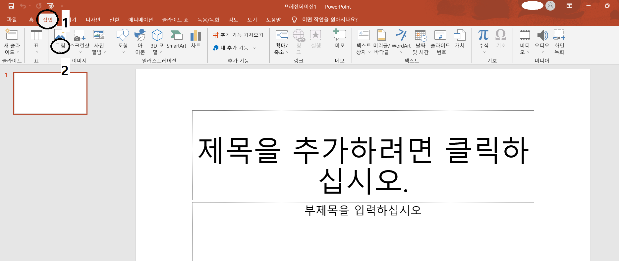Click the 텍스트 상자 icon
This screenshot has width=619, height=261.
(x=364, y=35)
